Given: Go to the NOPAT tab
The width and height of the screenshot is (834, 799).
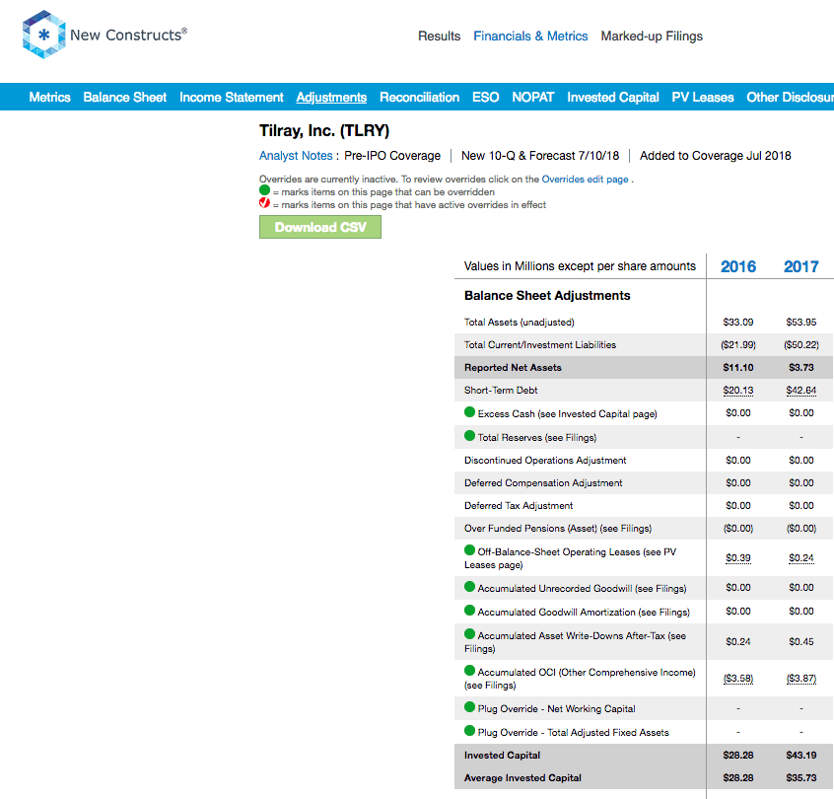Looking at the screenshot, I should [x=533, y=98].
